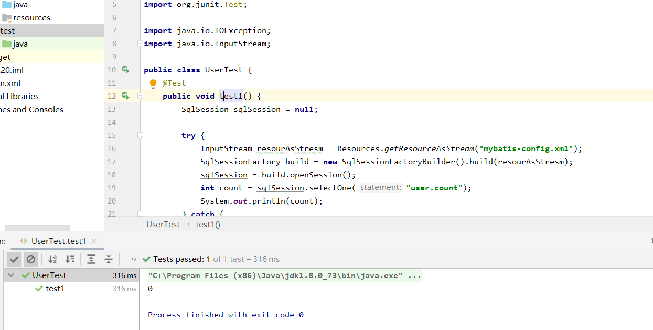Click the yellow intention light bulb
Screen dimensions: 653x330
pyautogui.click(x=153, y=83)
